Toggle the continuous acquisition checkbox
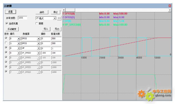This screenshot has height=104, width=175. [7, 23]
